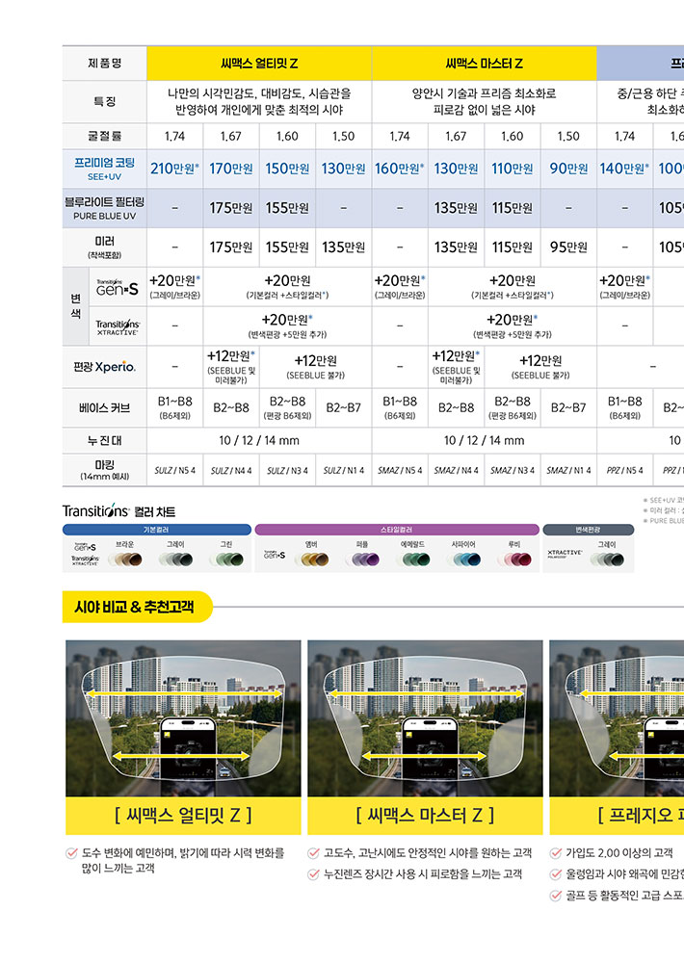Screen dimensions: 684x963
Task: Click the '베이스 커브' row label
Action: pos(104,407)
